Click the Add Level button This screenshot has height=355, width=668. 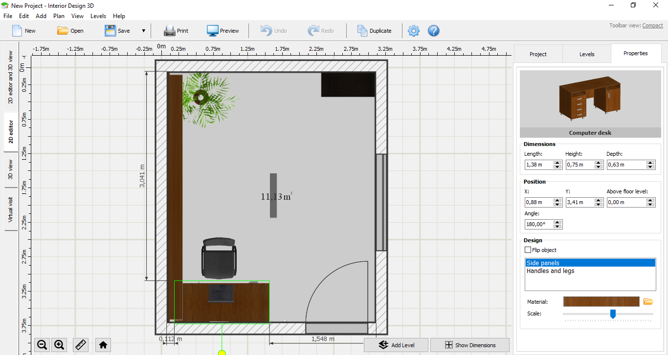(x=396, y=345)
